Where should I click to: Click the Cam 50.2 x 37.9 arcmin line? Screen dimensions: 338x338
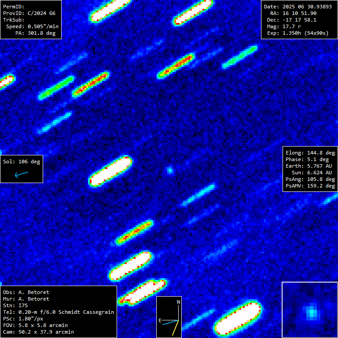point(38,332)
